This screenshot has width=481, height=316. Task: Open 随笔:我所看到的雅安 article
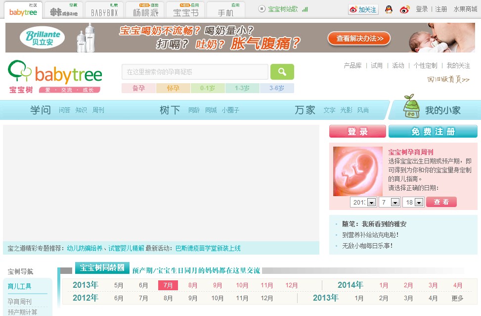pyautogui.click(x=374, y=224)
